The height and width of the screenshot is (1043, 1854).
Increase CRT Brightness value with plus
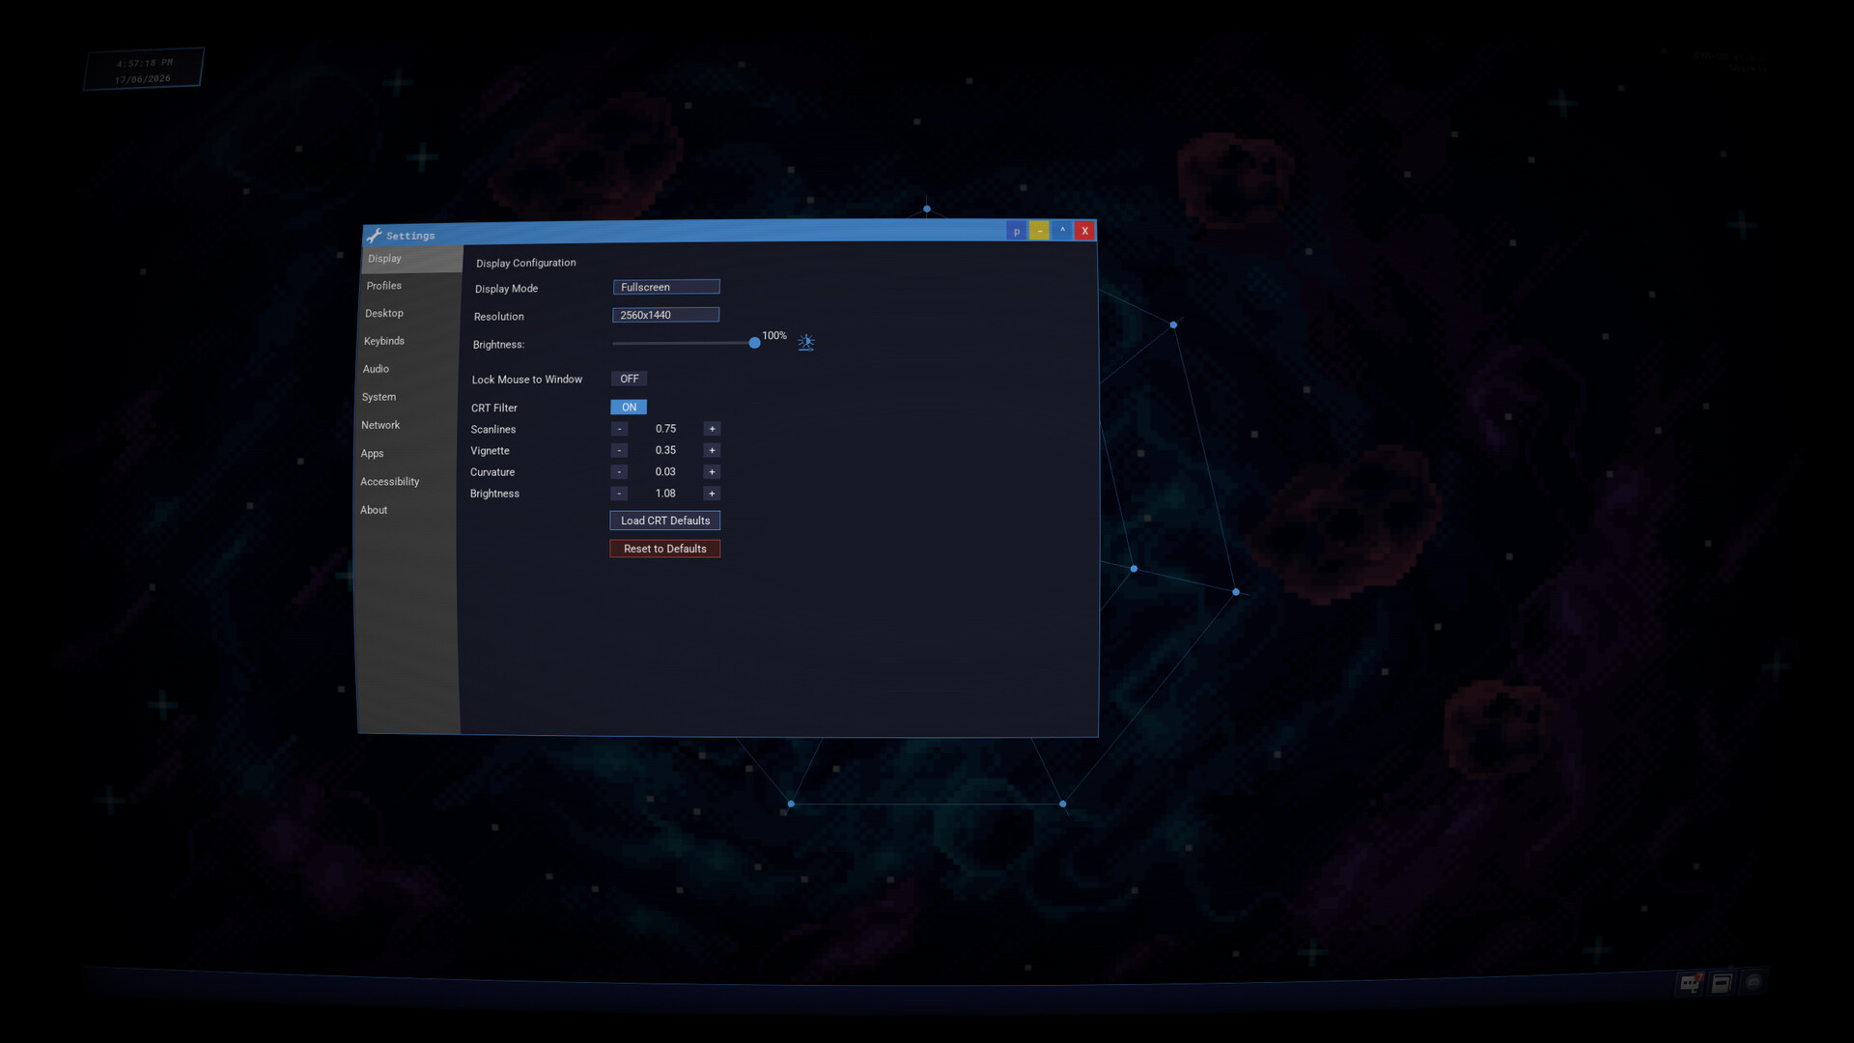[x=712, y=493]
